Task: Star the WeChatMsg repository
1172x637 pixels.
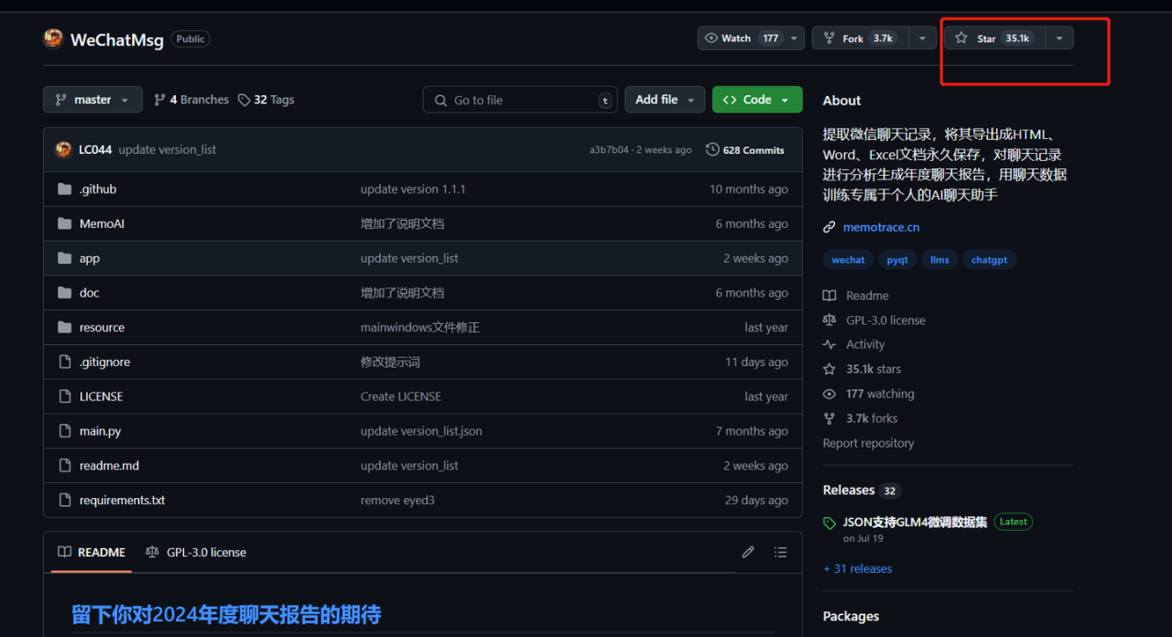Action: (994, 38)
